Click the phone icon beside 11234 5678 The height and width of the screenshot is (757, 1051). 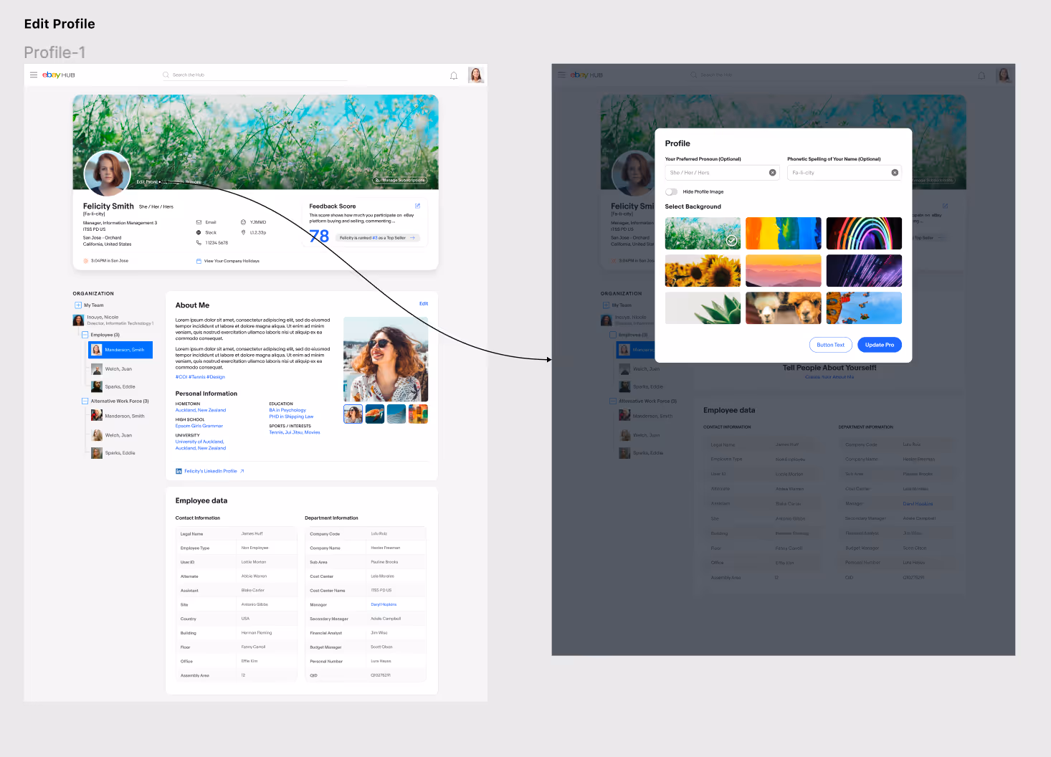[199, 242]
